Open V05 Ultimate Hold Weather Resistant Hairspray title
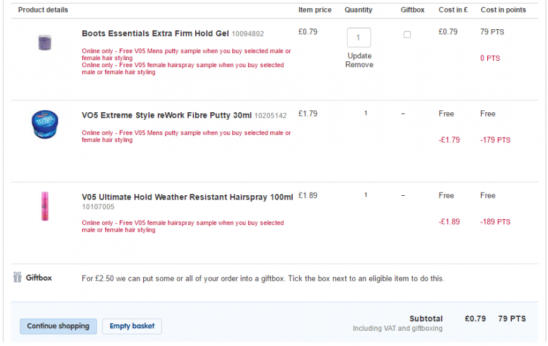This screenshot has height=346, width=548. coord(188,197)
